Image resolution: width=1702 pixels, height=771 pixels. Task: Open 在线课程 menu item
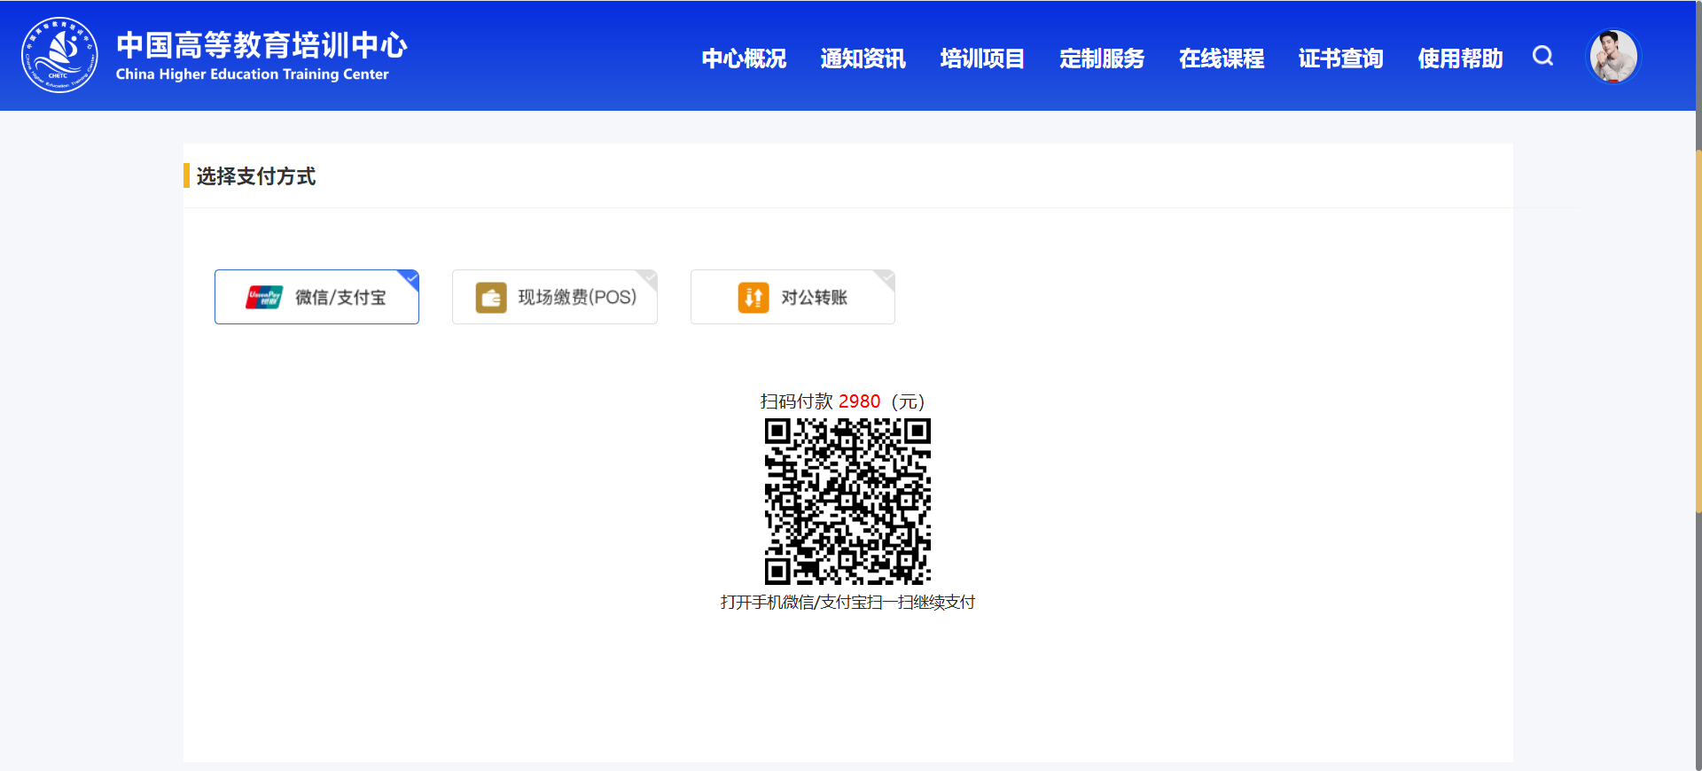[1222, 58]
